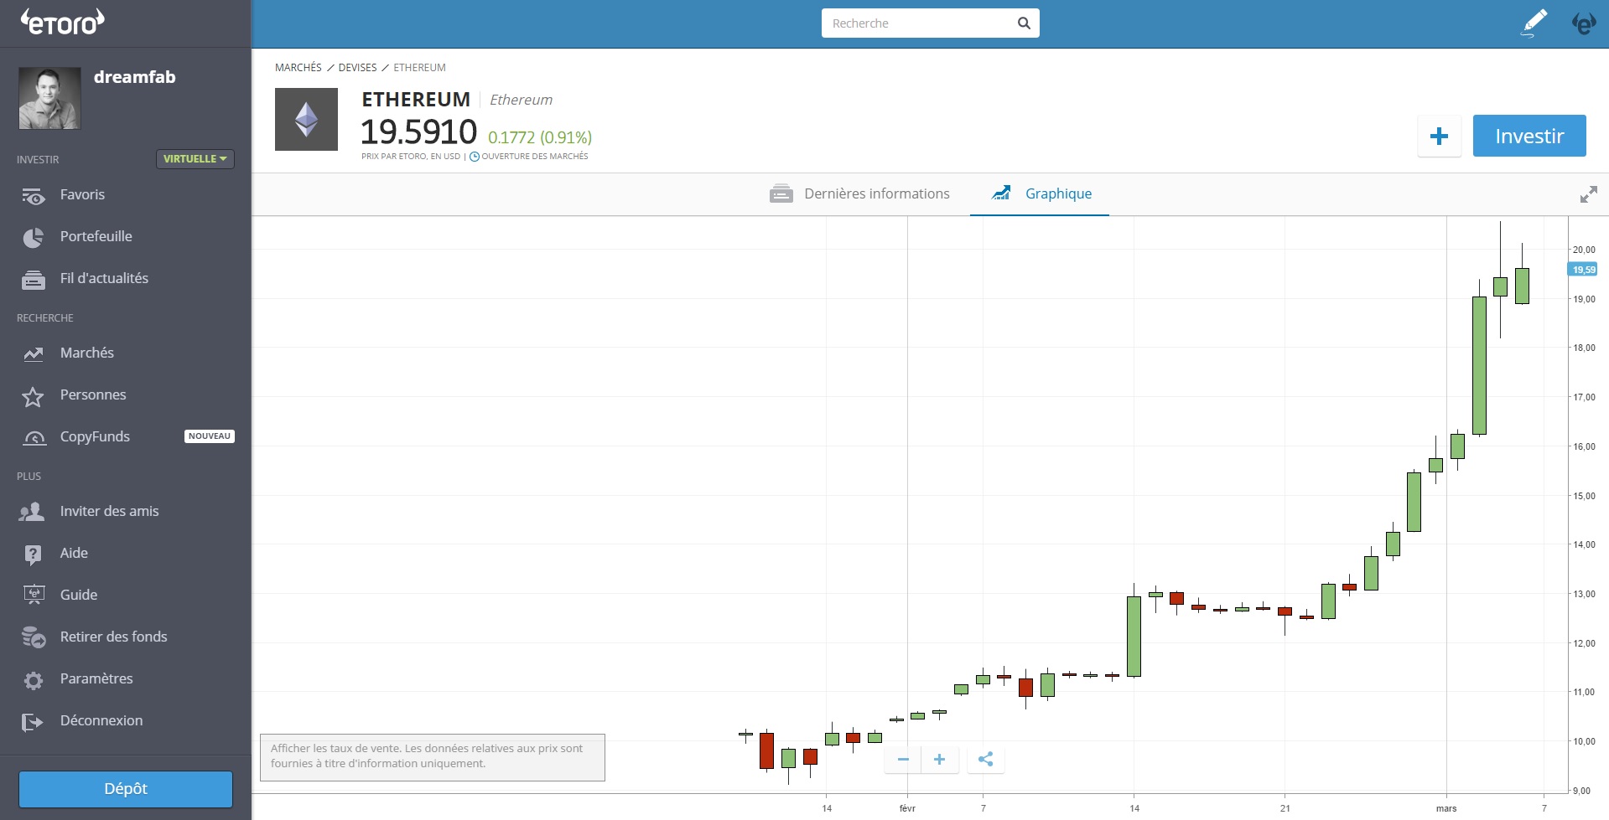Click the Ethereum logo thumbnail
The image size is (1609, 820).
(x=306, y=119)
